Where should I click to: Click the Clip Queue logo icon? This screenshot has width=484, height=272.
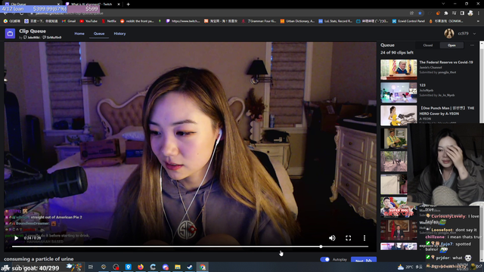point(10,33)
